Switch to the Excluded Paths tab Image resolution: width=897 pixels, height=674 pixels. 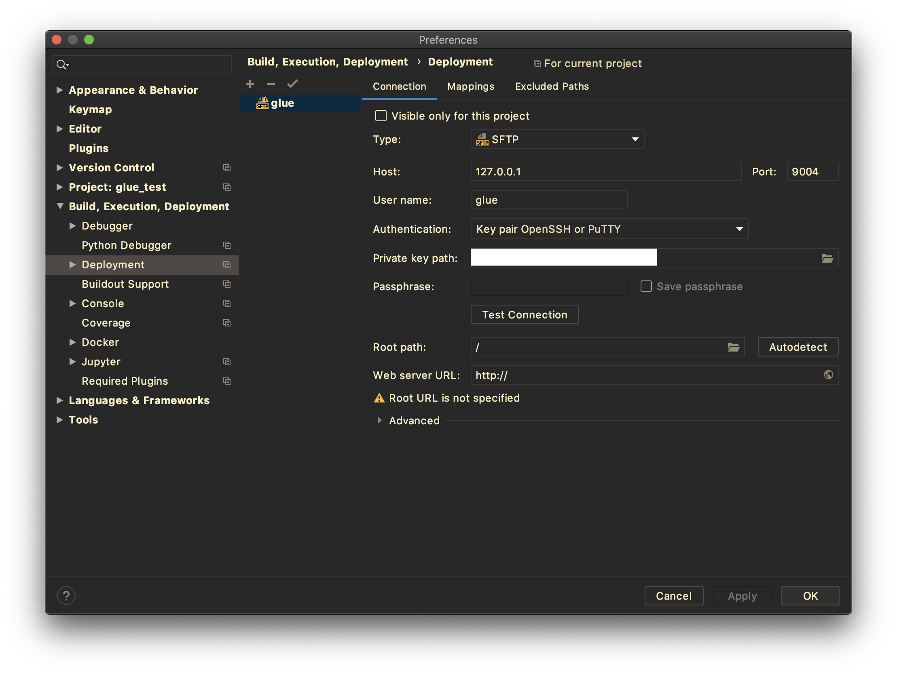pyautogui.click(x=552, y=86)
